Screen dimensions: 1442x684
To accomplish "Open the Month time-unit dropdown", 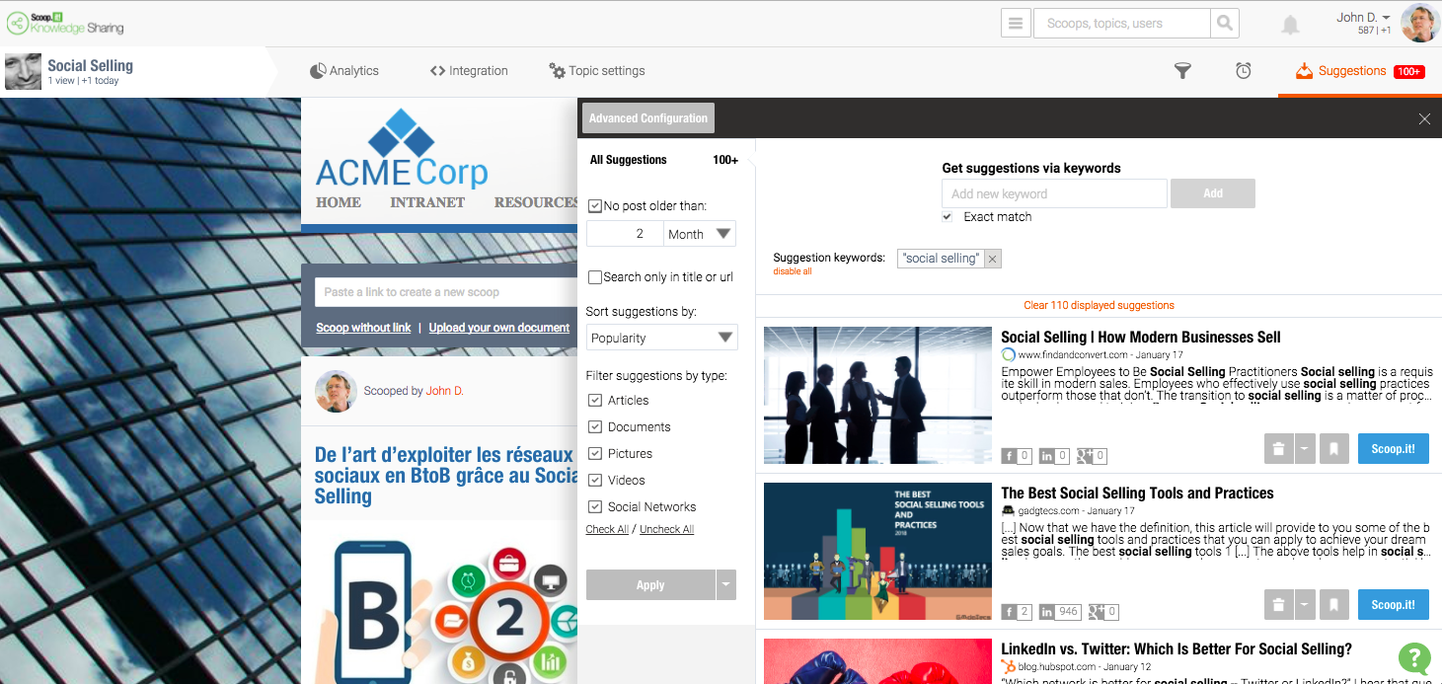I will click(700, 234).
